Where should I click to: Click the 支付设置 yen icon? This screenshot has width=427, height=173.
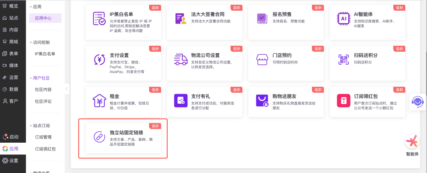point(99,60)
